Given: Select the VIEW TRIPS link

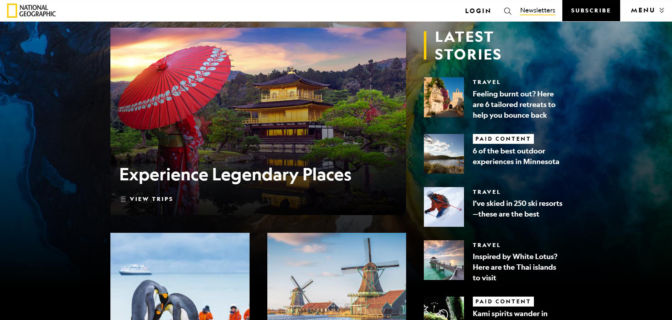Looking at the screenshot, I should click(x=151, y=199).
